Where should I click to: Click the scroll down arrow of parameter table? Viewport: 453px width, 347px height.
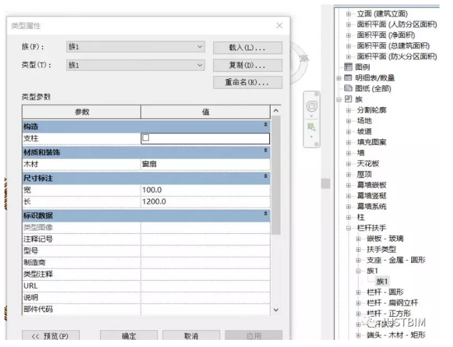coord(276,310)
